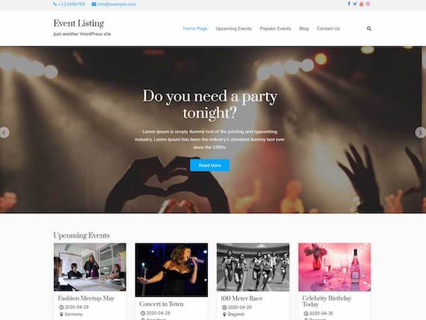Select the Home Page menu item
Viewport: 426px width, 320px height.
point(195,28)
